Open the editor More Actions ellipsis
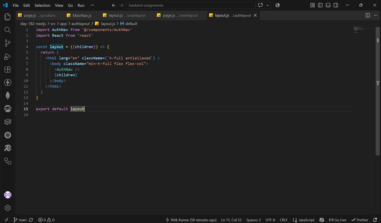 [x=375, y=15]
